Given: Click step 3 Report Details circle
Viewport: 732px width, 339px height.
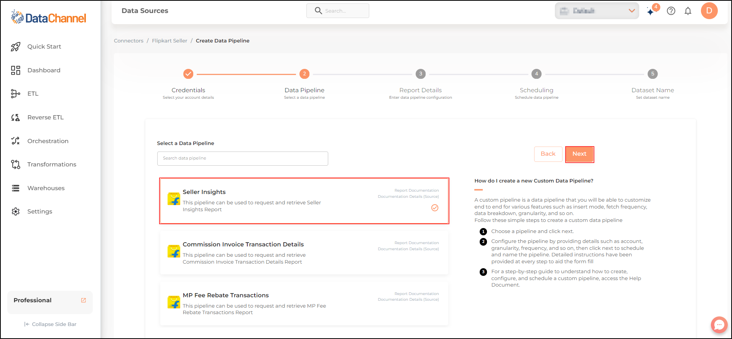Looking at the screenshot, I should coord(421,74).
